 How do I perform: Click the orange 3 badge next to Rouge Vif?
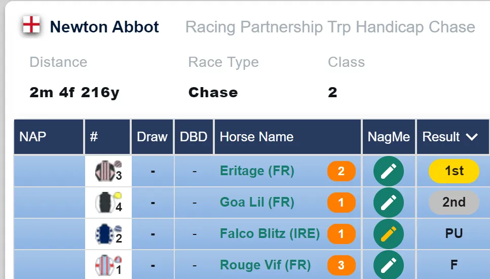(341, 265)
